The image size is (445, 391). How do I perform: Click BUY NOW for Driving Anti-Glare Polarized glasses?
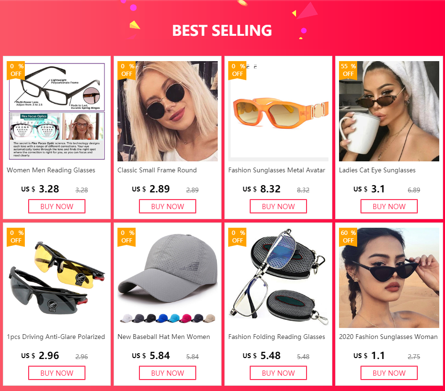click(57, 373)
